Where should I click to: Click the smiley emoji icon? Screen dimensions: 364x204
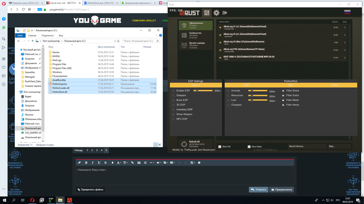coord(146,163)
